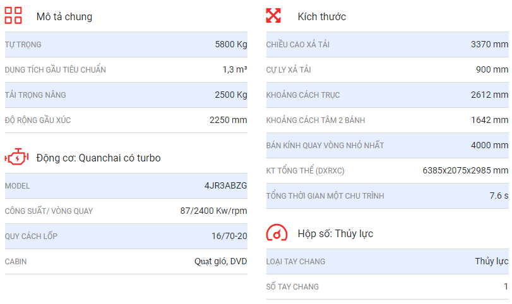This screenshot has height=304, width=512.
Task: Select the TỰ TRỌNG row label
Action: tap(23, 45)
